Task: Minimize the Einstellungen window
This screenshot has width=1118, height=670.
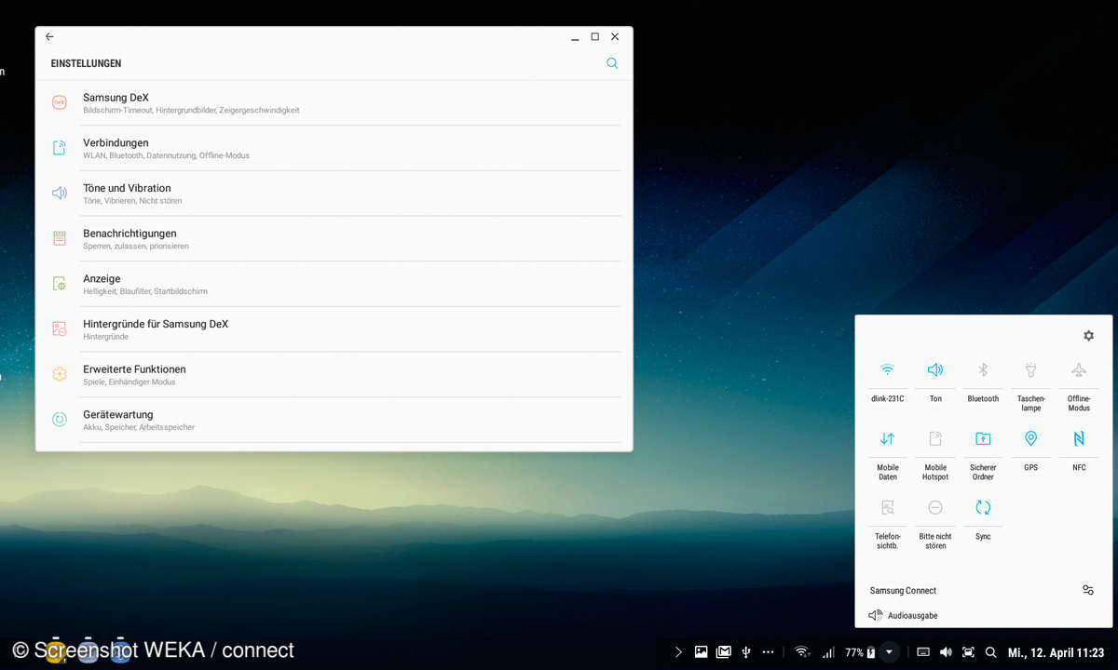Action: (x=576, y=39)
